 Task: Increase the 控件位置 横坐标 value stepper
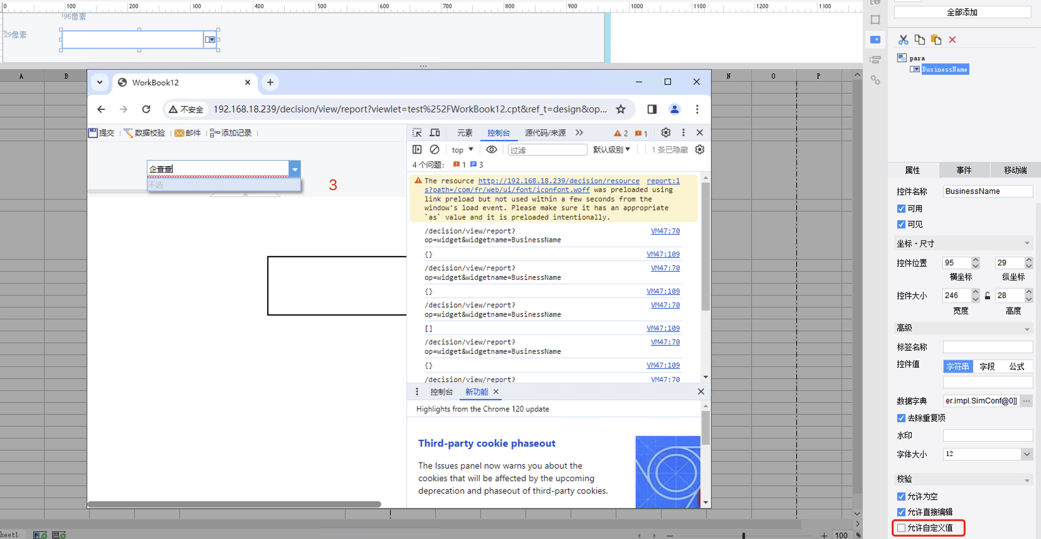tap(975, 260)
